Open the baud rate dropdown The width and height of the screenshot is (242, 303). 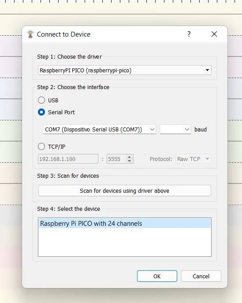tap(175, 129)
